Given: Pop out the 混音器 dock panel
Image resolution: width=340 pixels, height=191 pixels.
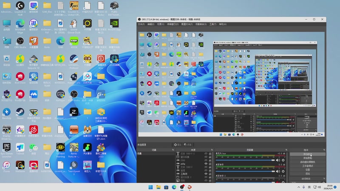Looking at the screenshot, I should click(x=286, y=150).
